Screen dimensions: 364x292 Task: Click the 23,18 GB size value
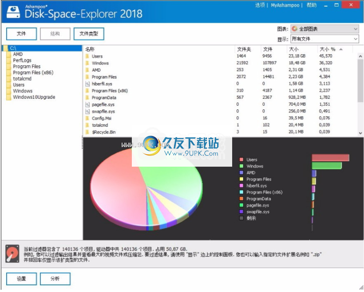297,56
